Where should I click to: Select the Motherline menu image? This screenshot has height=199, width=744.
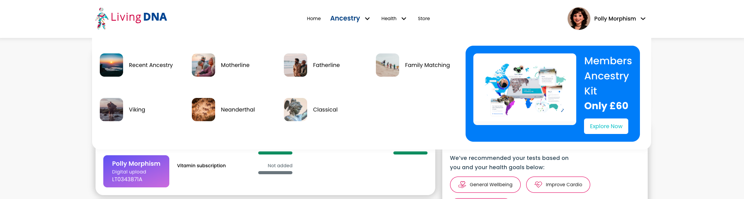203,65
